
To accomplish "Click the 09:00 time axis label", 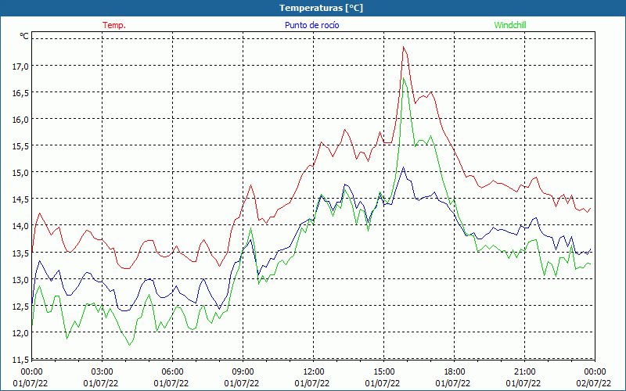I will point(243,372).
